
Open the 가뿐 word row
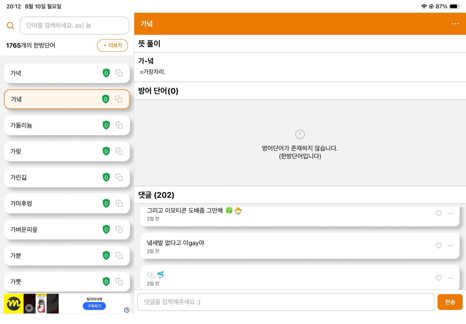pos(67,256)
